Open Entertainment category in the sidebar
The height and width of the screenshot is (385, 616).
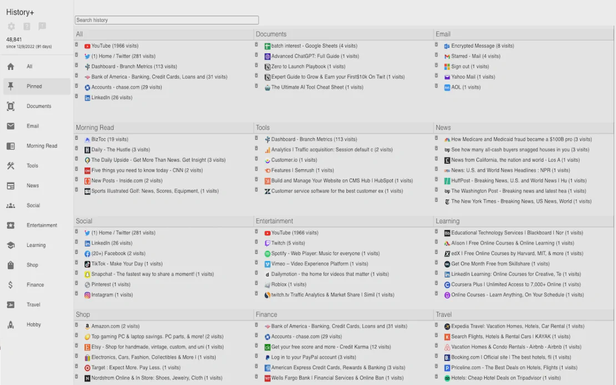coord(37,225)
